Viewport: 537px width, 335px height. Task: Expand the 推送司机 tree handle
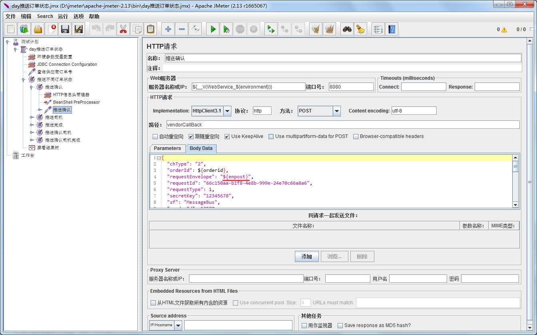(31, 117)
